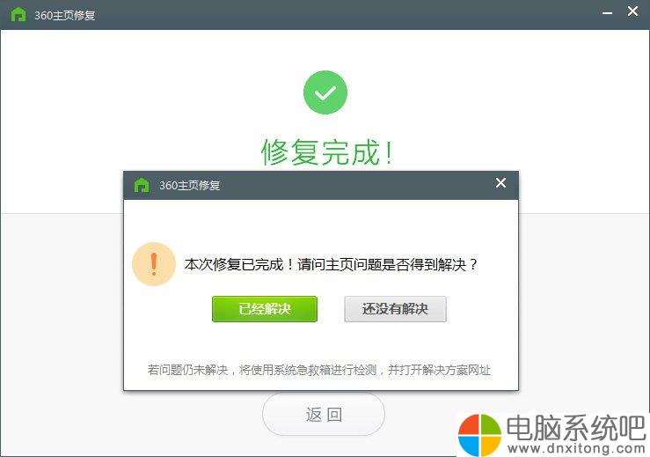Click the 360 house logo in main title bar

pyautogui.click(x=18, y=14)
